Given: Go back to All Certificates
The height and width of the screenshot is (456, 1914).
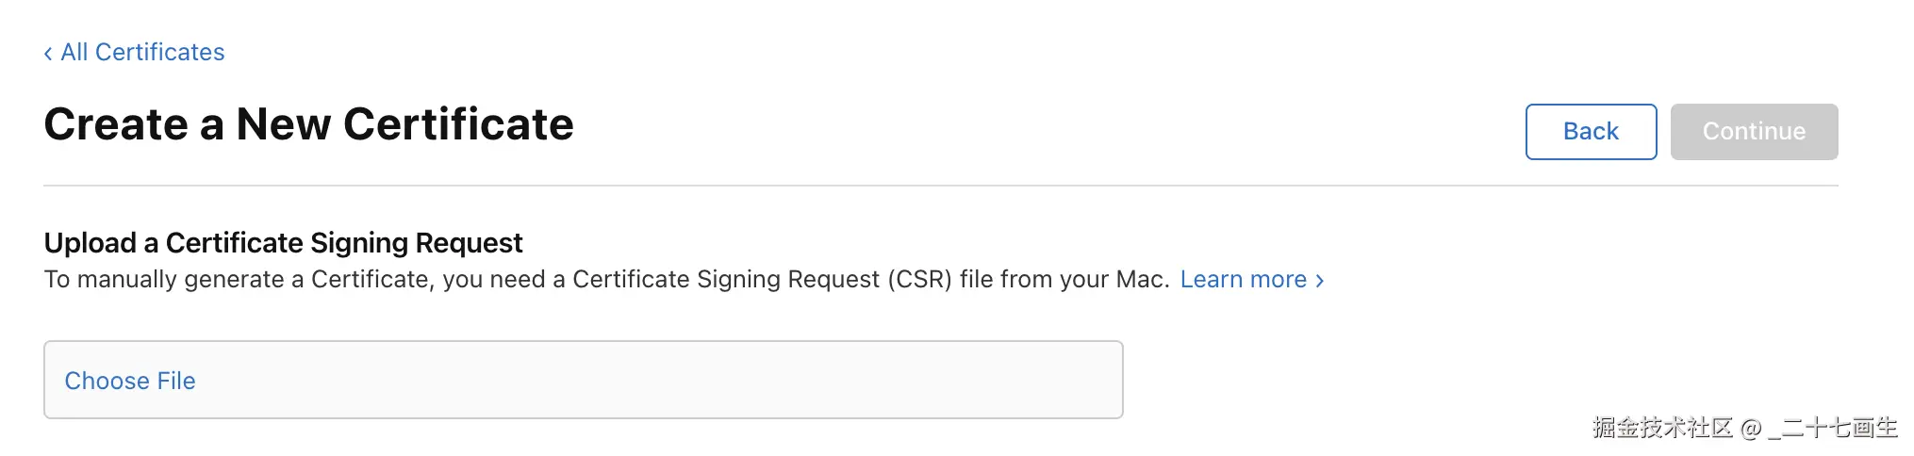Looking at the screenshot, I should pyautogui.click(x=142, y=53).
